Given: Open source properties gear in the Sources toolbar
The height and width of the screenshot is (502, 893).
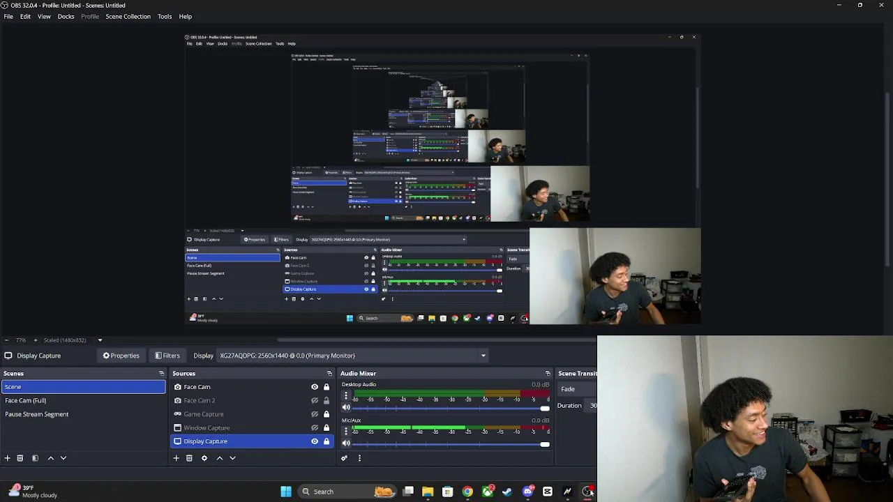Looking at the screenshot, I should (x=204, y=458).
